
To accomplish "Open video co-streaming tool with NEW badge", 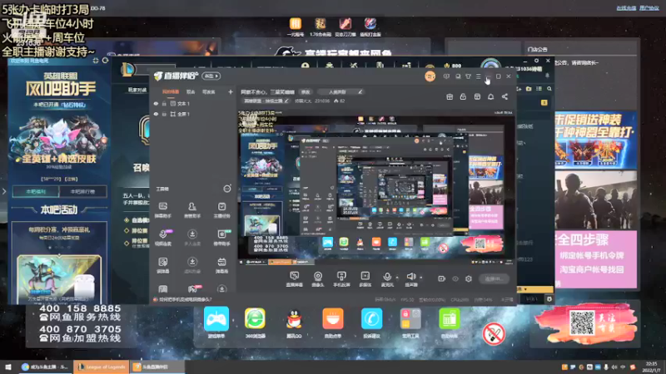I will point(163,238).
